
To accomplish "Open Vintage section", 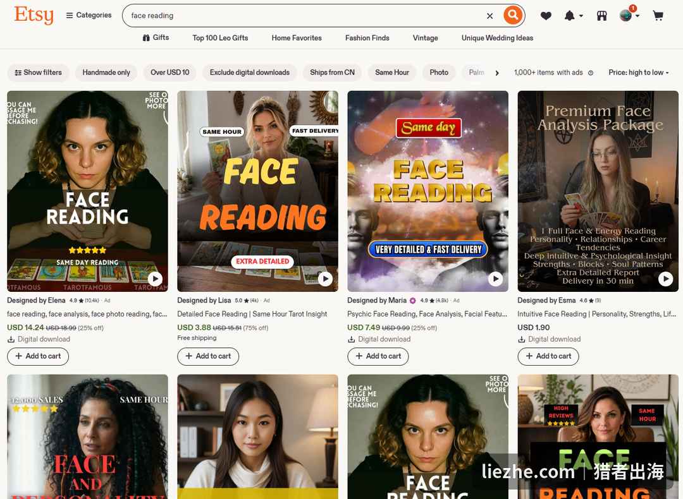I will tap(425, 38).
